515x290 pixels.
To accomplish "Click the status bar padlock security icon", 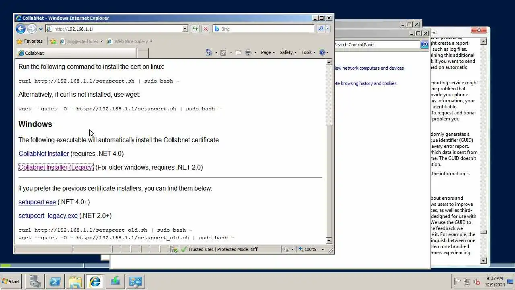I will point(286,249).
